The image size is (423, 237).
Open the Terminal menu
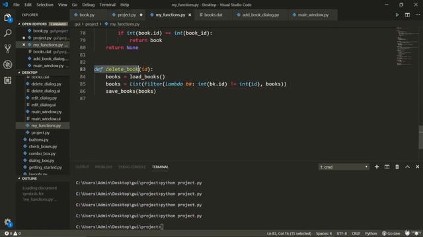(107, 5)
